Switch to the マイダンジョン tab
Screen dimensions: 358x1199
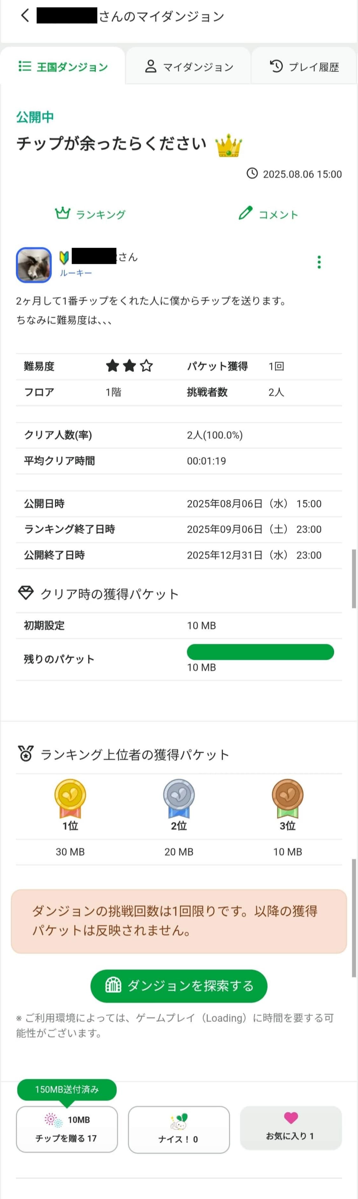pos(188,67)
